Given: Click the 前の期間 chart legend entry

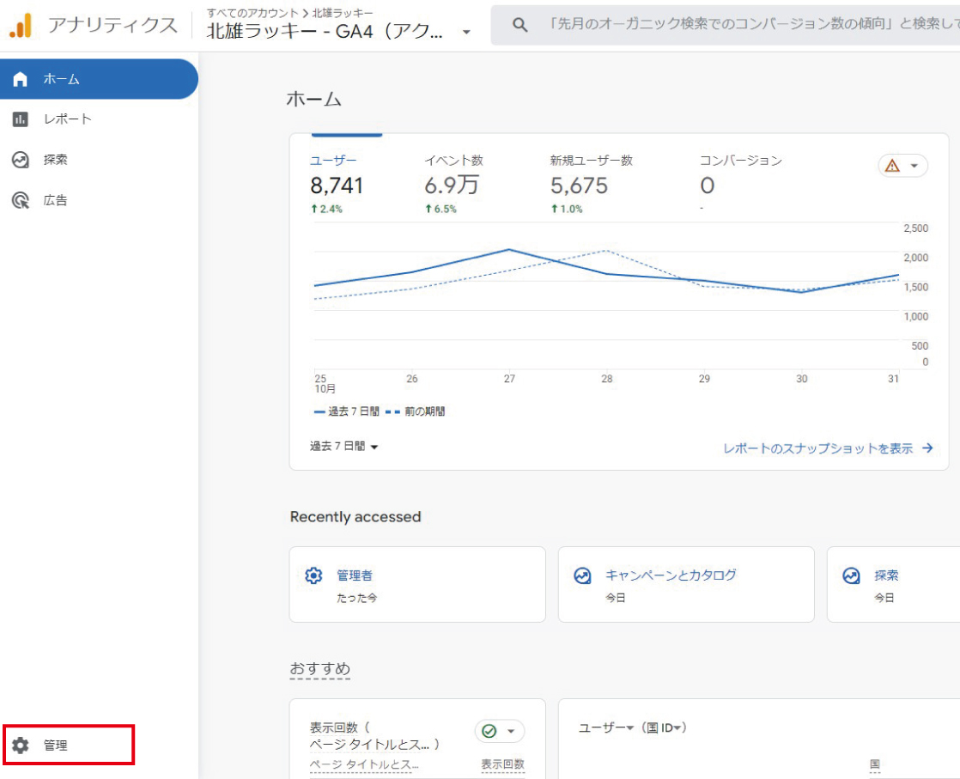Looking at the screenshot, I should (x=416, y=411).
